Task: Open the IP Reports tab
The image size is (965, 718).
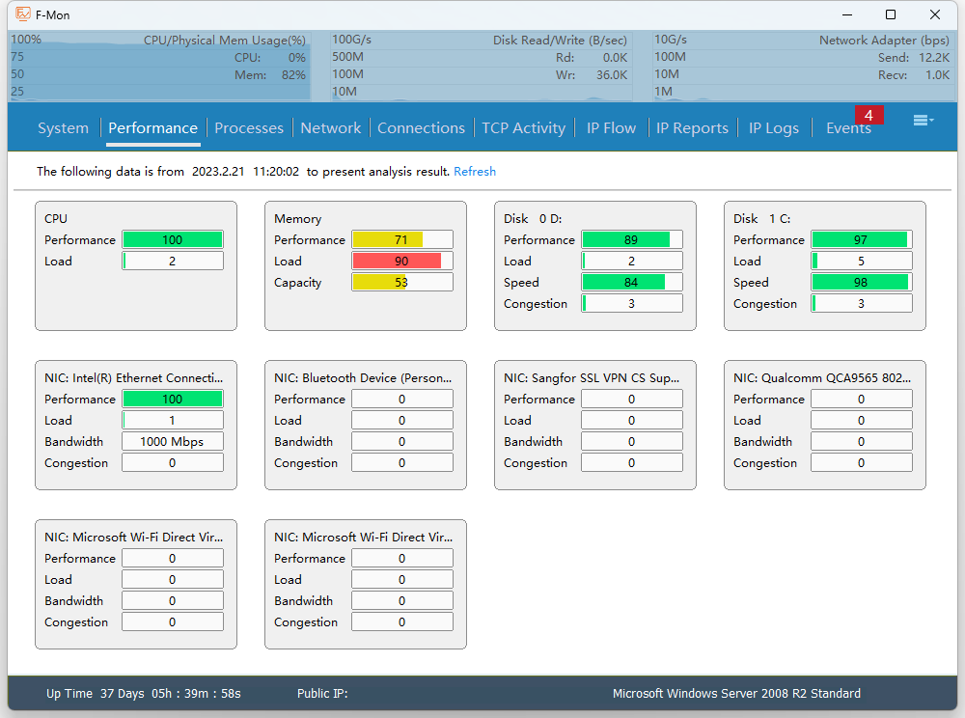Action: [x=692, y=128]
